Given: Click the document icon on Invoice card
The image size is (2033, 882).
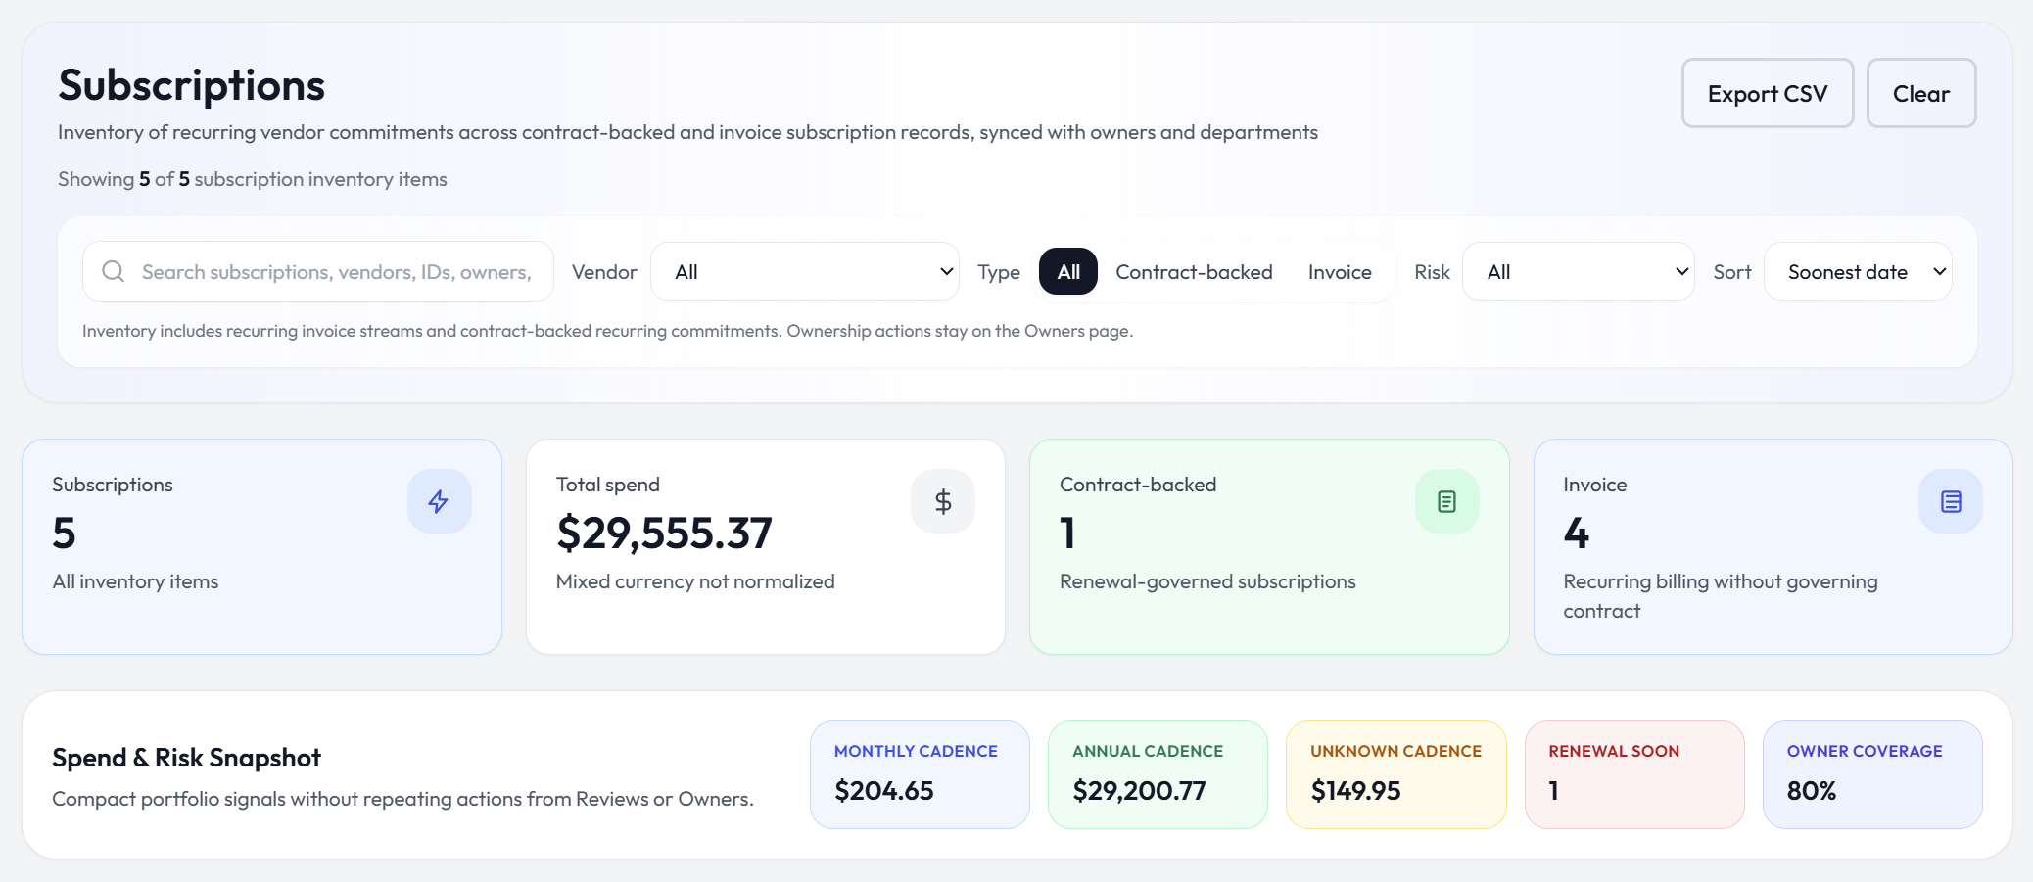Looking at the screenshot, I should coord(1951,500).
